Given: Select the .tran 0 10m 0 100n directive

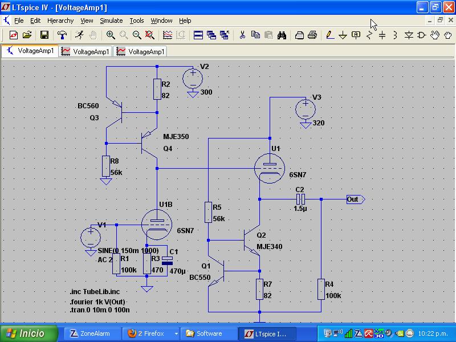Looking at the screenshot, I should tap(100, 310).
